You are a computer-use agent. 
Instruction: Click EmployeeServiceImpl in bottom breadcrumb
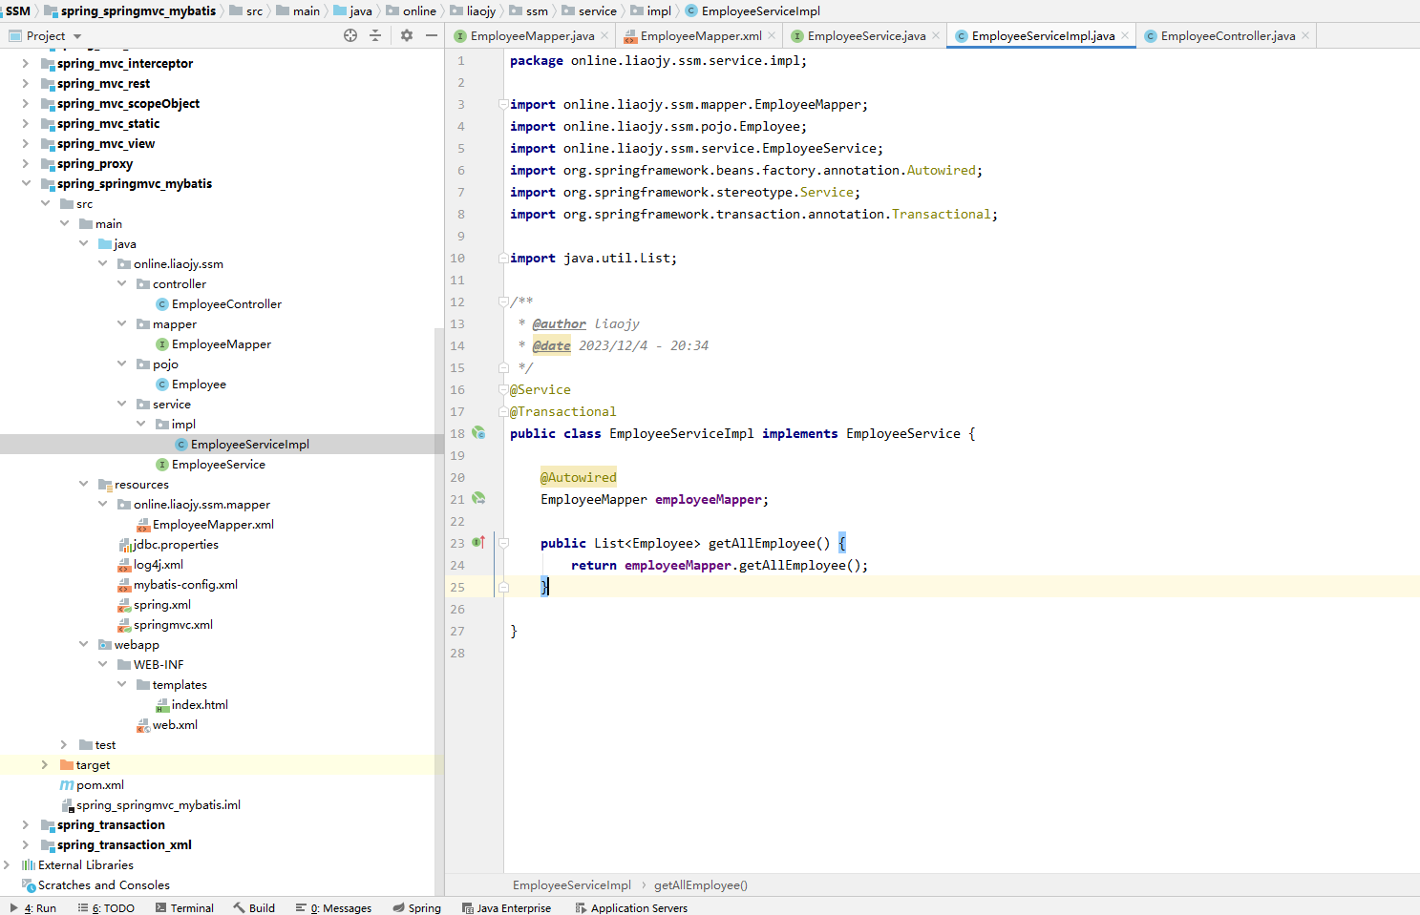[x=571, y=884]
